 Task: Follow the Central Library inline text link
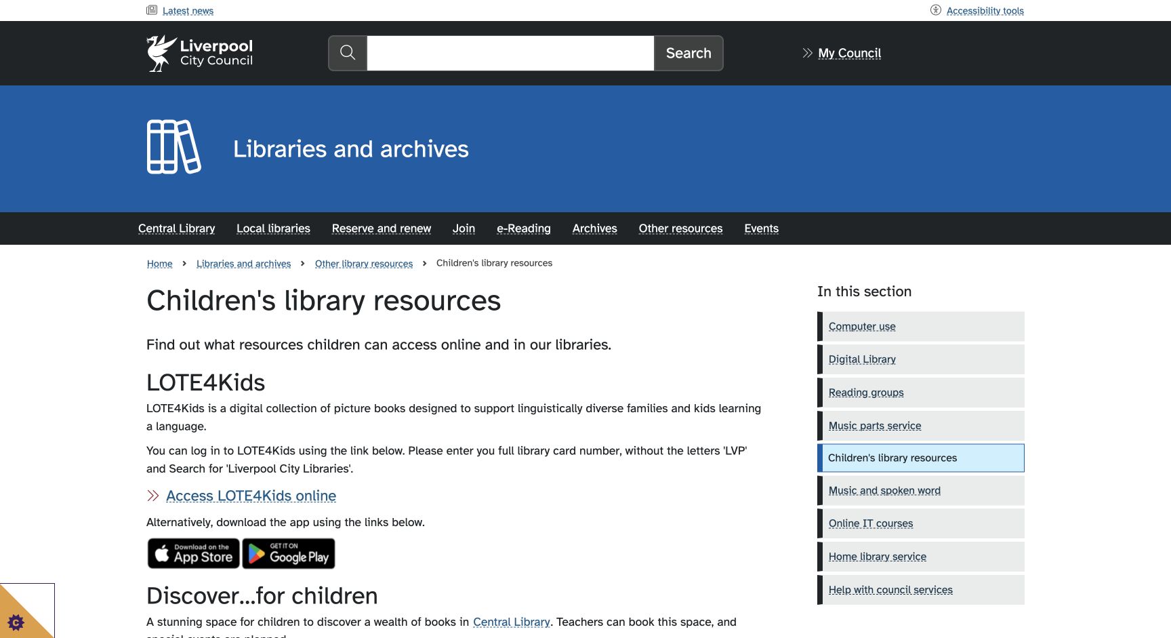(x=512, y=622)
